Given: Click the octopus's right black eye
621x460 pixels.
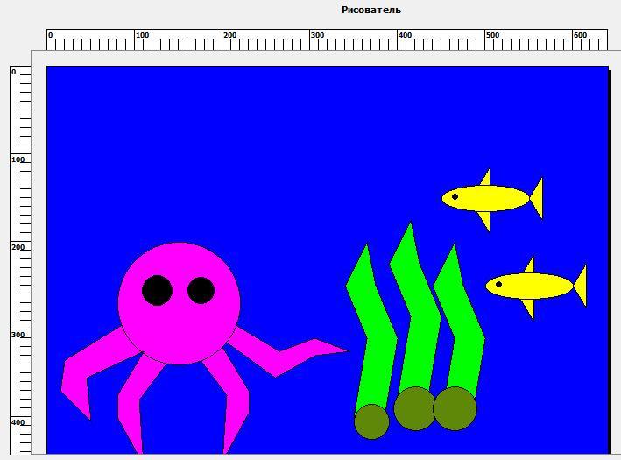Looking at the screenshot, I should (201, 290).
